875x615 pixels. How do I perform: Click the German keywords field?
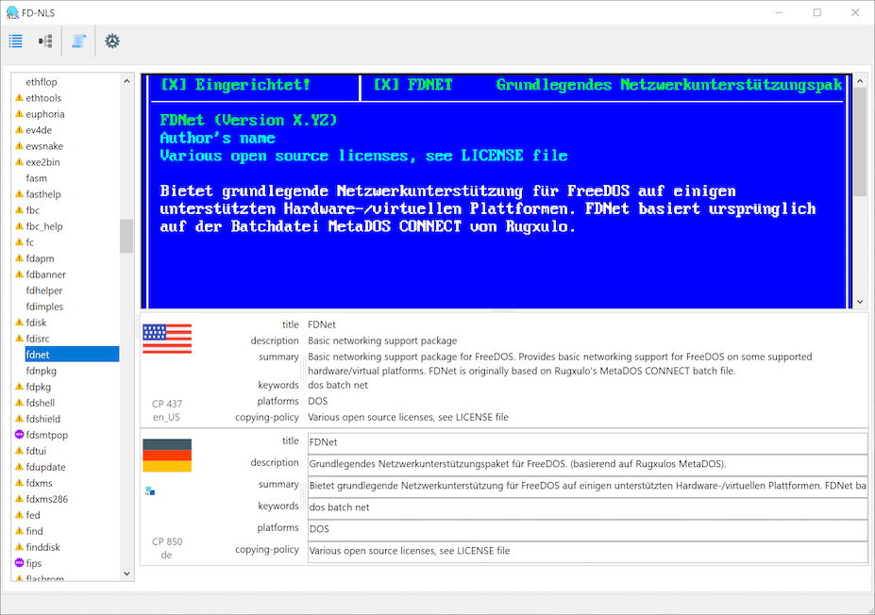tap(586, 507)
